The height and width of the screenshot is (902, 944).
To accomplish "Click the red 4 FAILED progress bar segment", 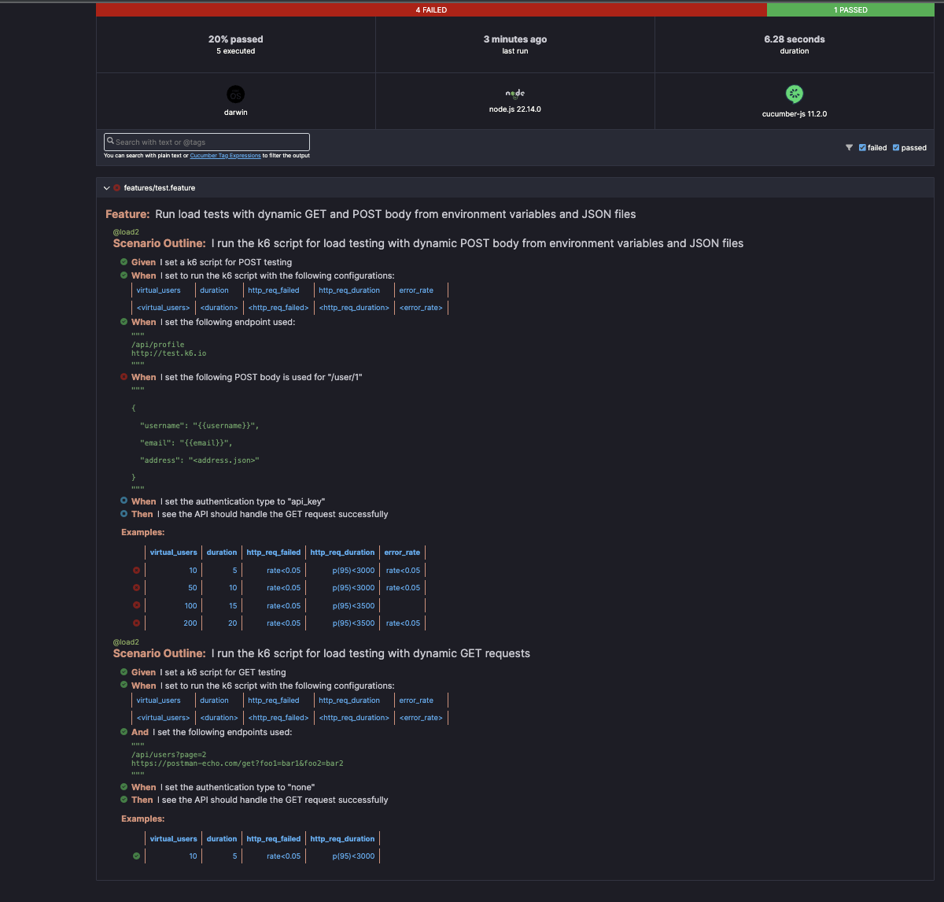I will pyautogui.click(x=431, y=10).
